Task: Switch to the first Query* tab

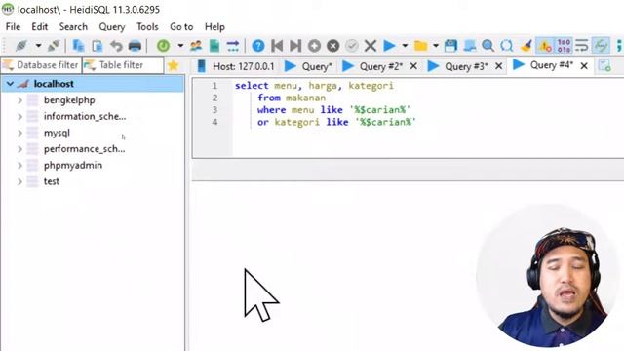Action: coord(309,66)
